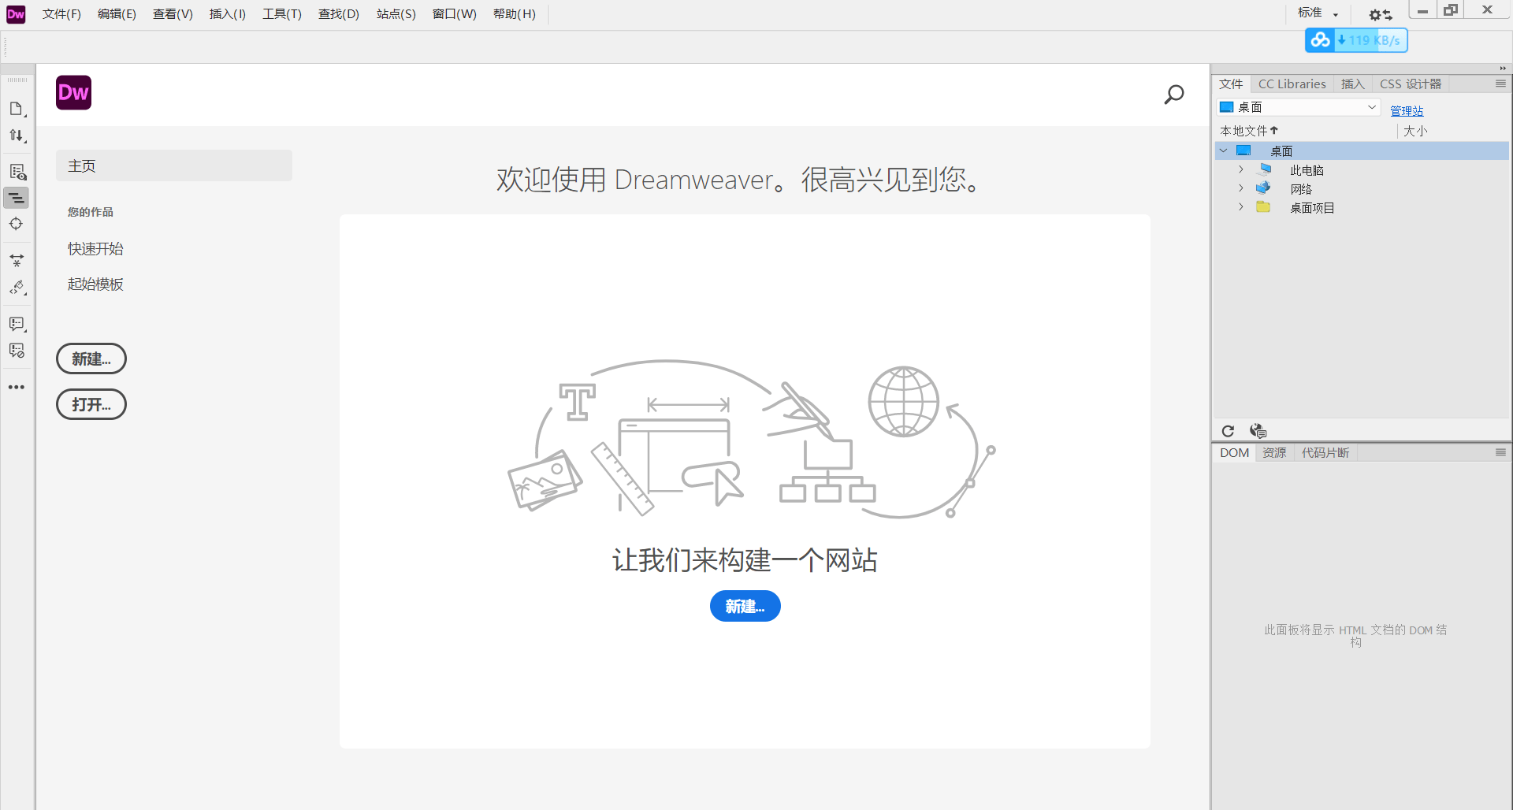Select 主页 in the welcome sidebar

coord(174,165)
